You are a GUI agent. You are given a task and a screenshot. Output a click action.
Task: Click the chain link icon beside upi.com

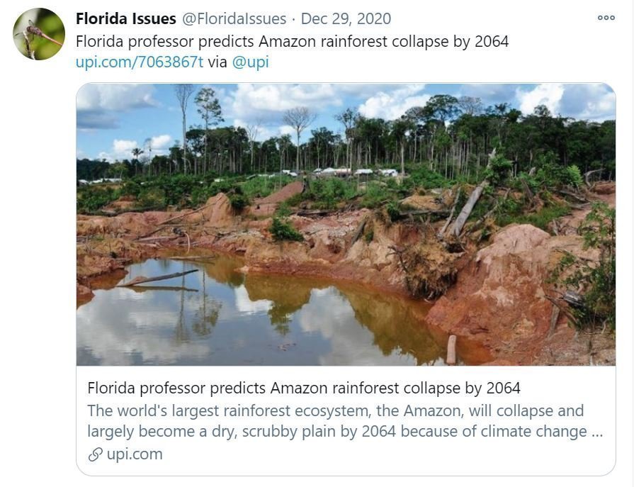[95, 454]
